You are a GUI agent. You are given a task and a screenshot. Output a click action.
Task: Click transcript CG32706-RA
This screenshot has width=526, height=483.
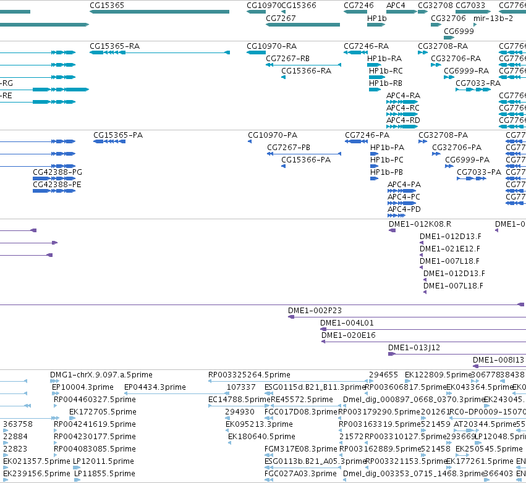(x=456, y=59)
